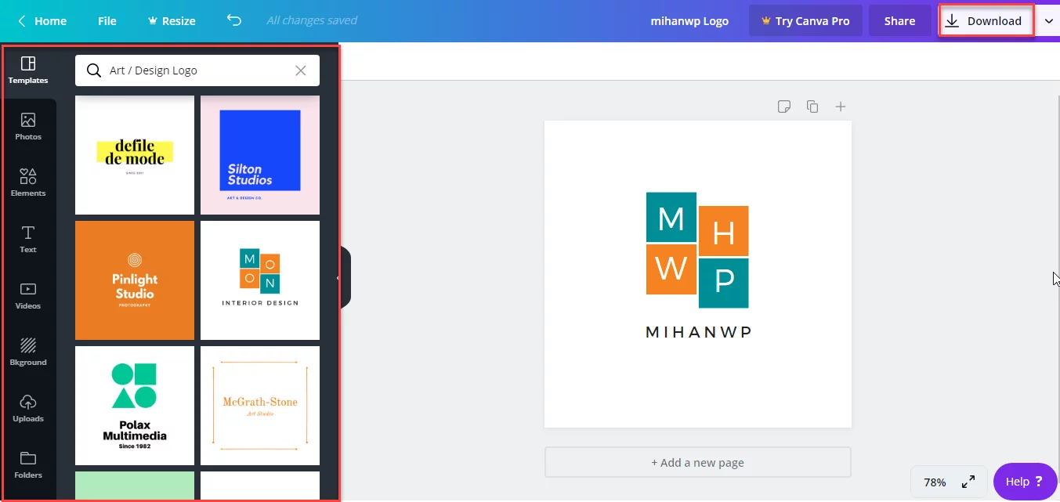Open the Folders panel
Screen dimensions: 1060x502
[28, 464]
